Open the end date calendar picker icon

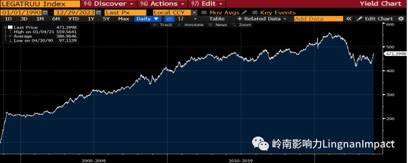tap(98, 13)
